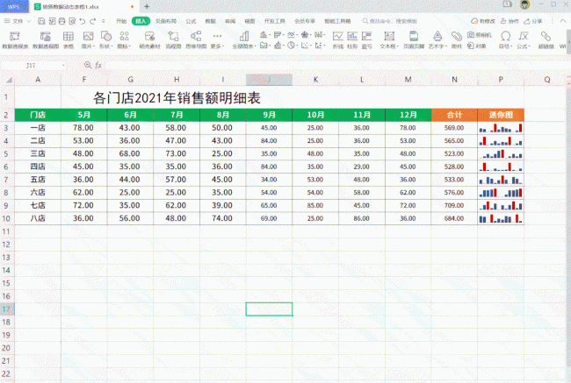Viewport: 571px width, 383px height.
Task: Open the column chart type dropdown
Action: [x=264, y=35]
